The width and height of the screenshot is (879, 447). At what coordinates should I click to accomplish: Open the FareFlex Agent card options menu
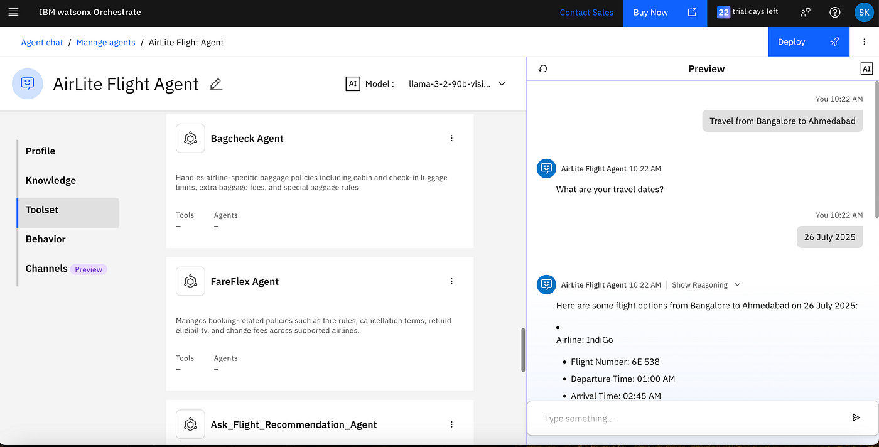click(x=451, y=281)
